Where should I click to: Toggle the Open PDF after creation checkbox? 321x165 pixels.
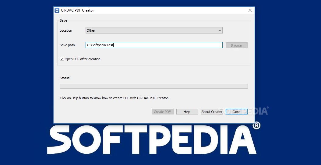(x=62, y=59)
